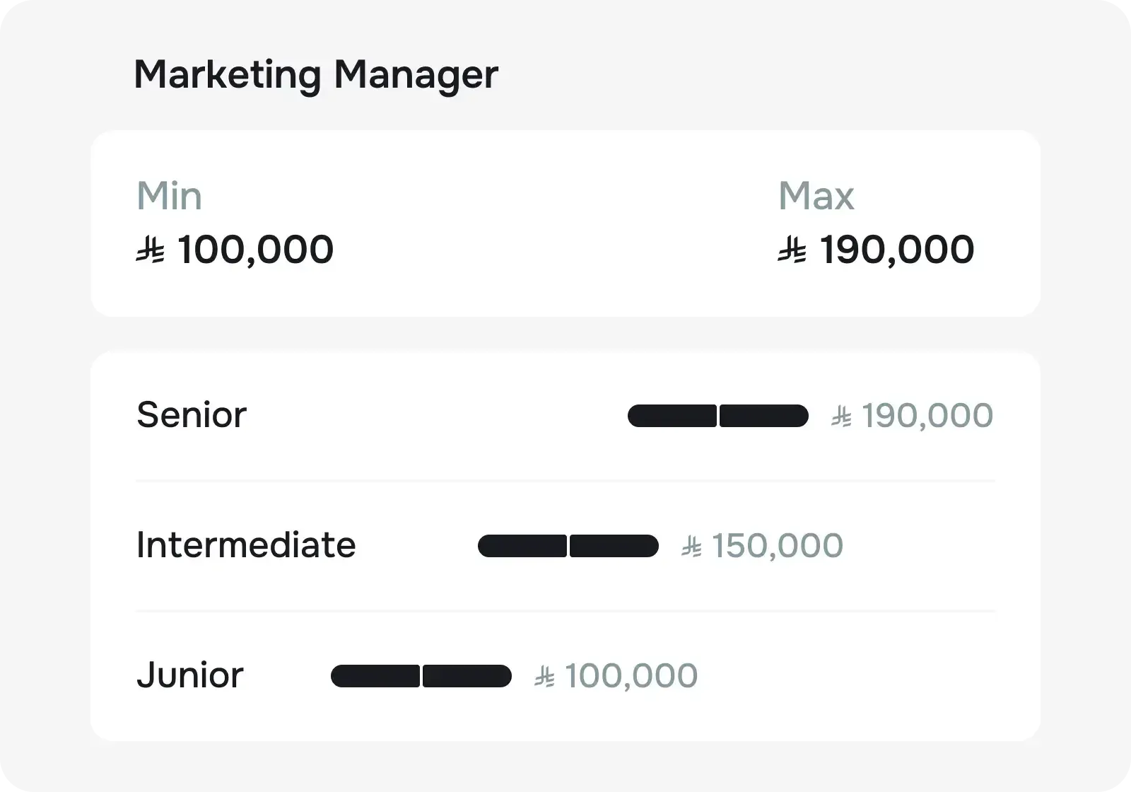Click the Senior salary amount 190,000

click(x=927, y=417)
